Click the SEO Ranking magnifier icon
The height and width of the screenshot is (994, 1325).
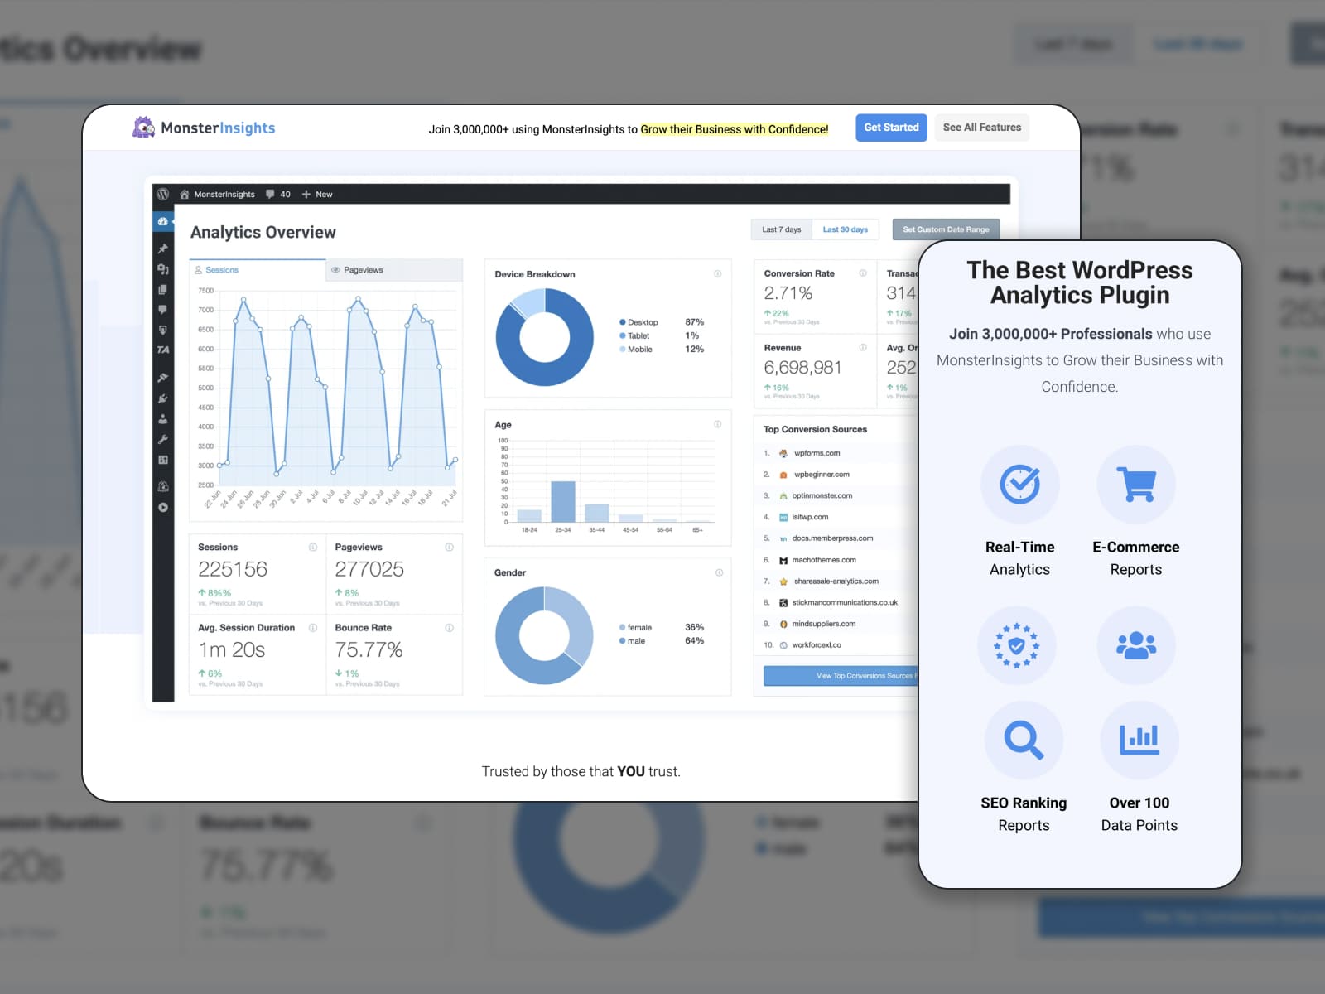point(1024,741)
